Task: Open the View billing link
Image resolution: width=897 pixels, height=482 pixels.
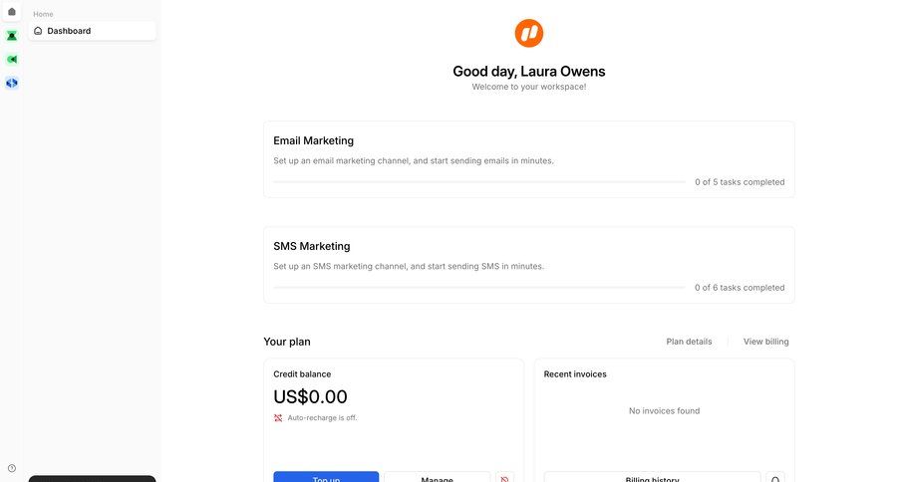Action: pyautogui.click(x=765, y=342)
